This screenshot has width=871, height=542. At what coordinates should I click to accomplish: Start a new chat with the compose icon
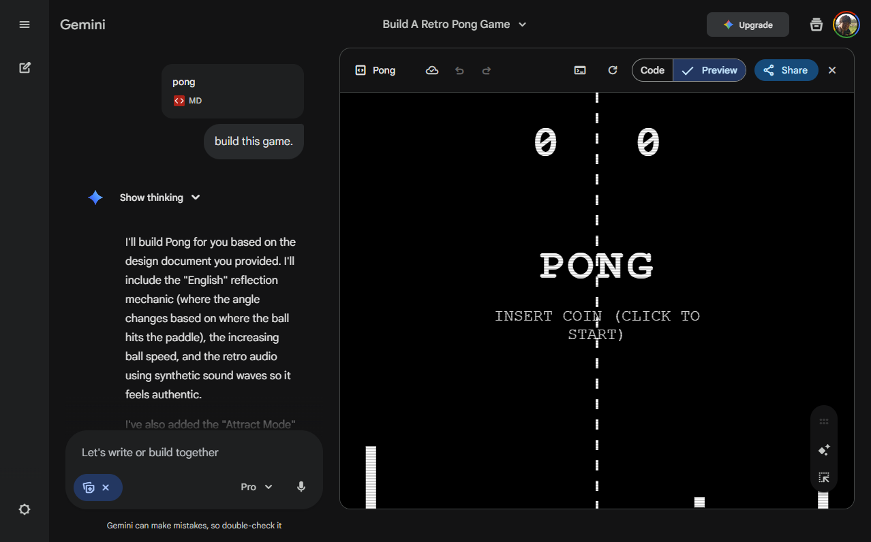25,68
